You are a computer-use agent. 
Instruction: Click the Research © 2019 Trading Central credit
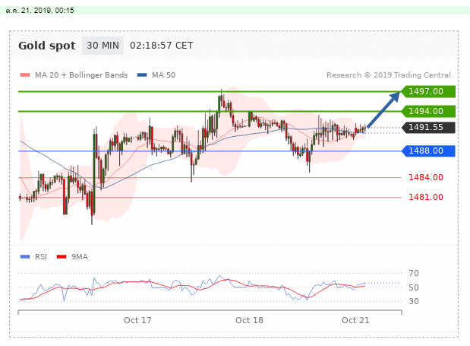pos(389,75)
